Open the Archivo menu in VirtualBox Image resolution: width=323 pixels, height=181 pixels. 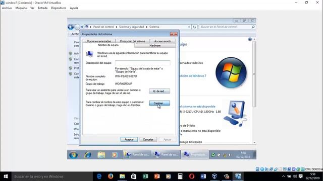7,8
